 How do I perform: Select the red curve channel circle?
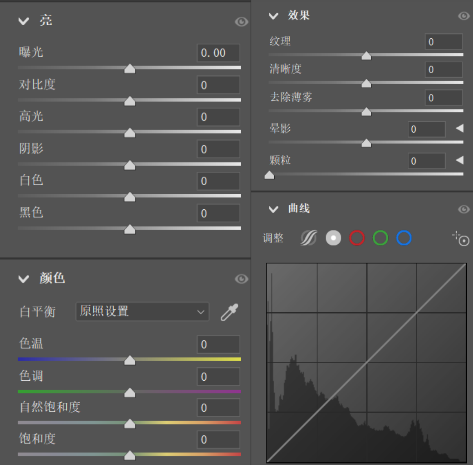point(357,238)
